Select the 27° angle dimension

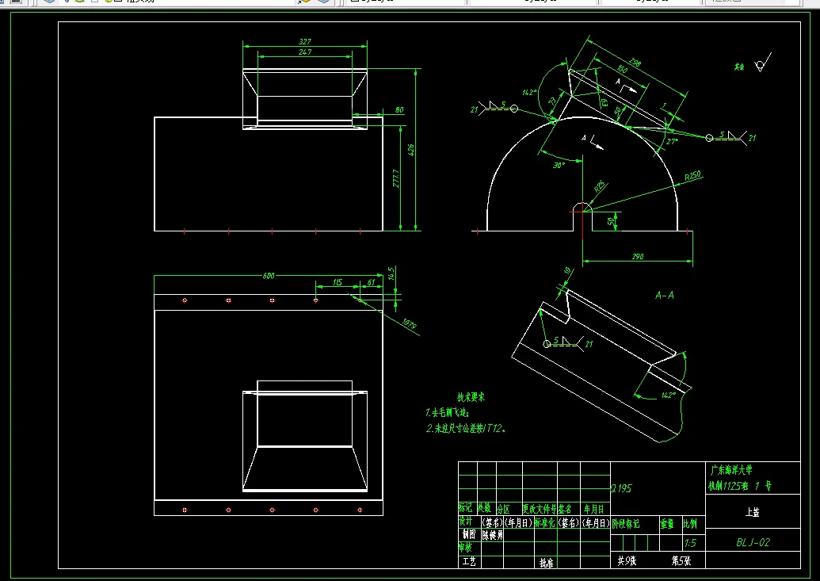coord(672,141)
